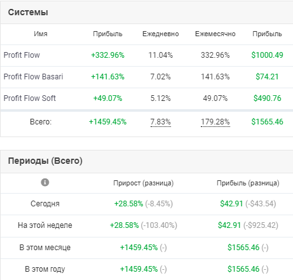Viewport: 293px width, 280px height.
Task: Click the 141.63% monthly value for Basari
Action: tap(215, 77)
